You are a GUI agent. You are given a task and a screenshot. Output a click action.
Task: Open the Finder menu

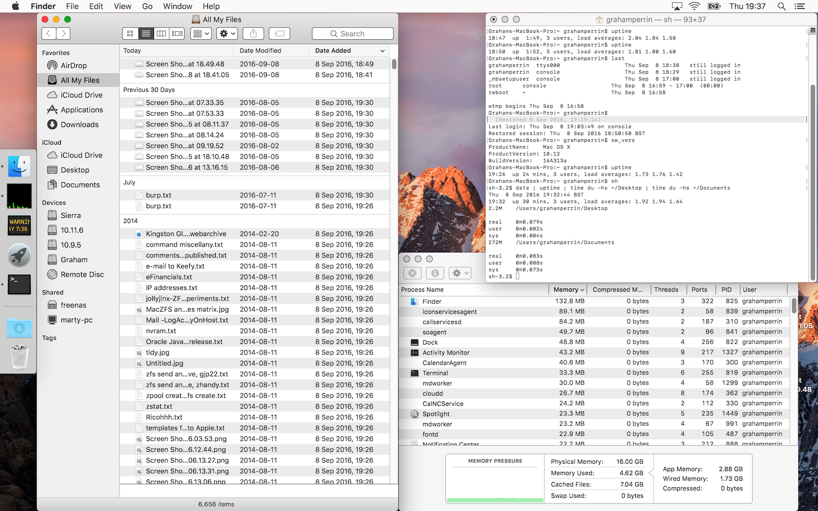[x=43, y=6]
